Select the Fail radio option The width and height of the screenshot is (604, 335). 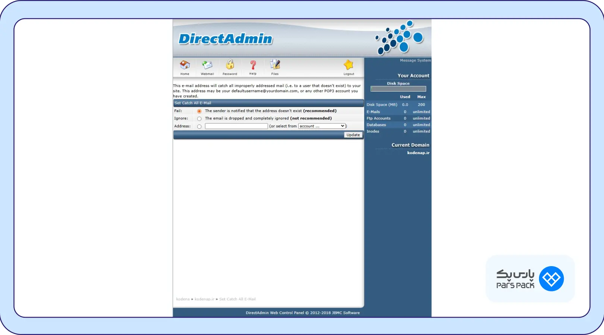point(199,111)
